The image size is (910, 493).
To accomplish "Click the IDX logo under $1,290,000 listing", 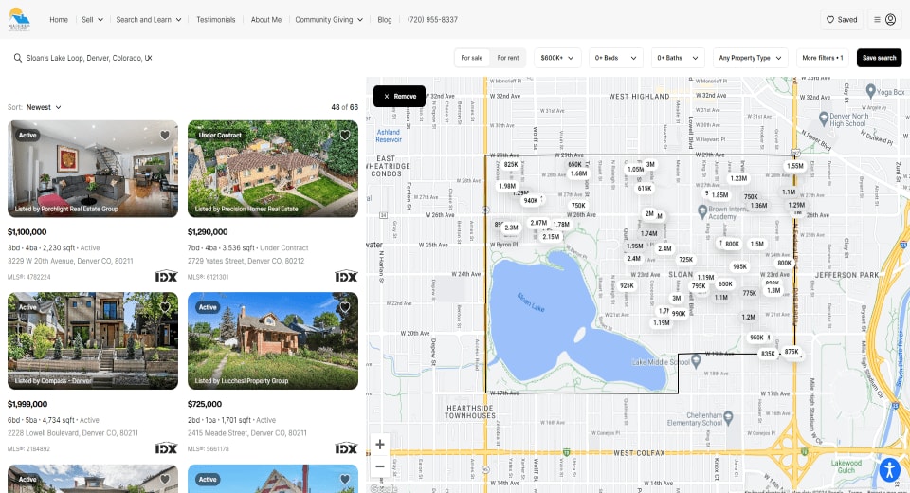I will pyautogui.click(x=346, y=277).
